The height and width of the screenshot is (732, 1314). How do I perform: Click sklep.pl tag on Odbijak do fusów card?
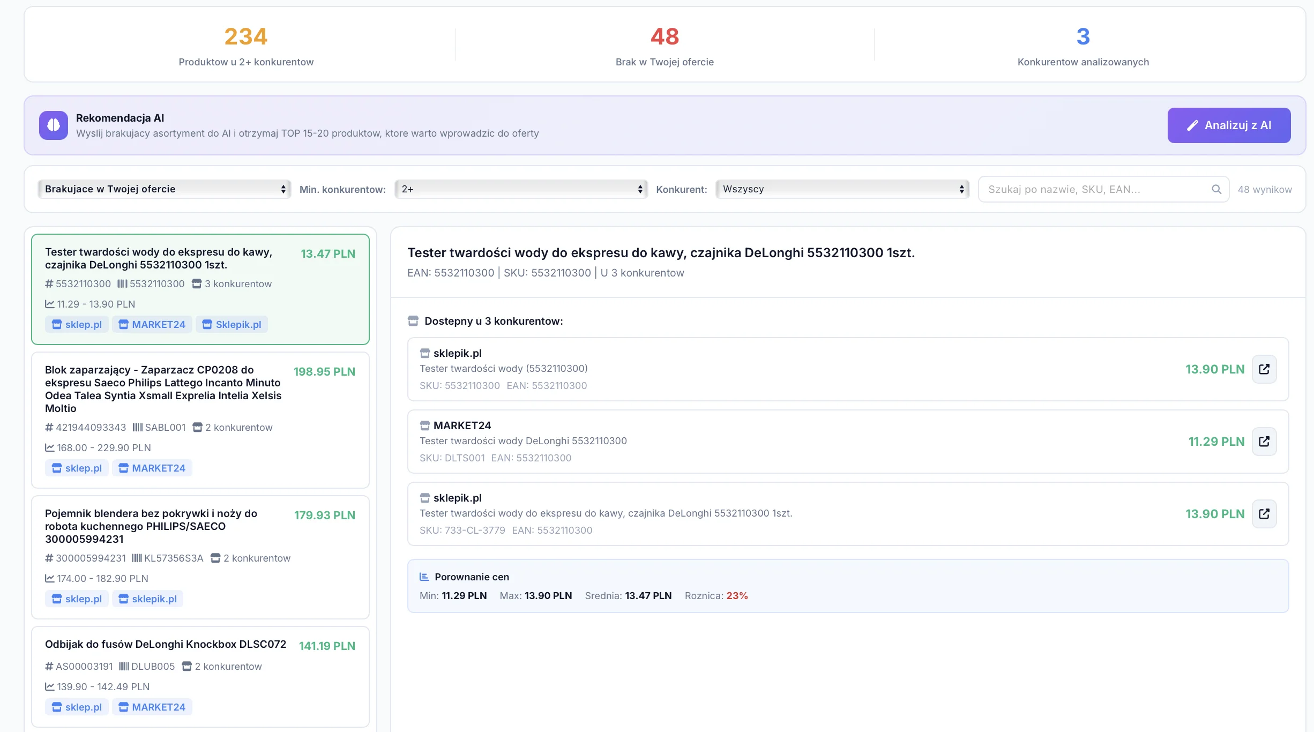click(x=77, y=707)
